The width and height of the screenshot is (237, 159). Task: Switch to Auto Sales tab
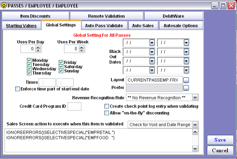pyautogui.click(x=143, y=26)
